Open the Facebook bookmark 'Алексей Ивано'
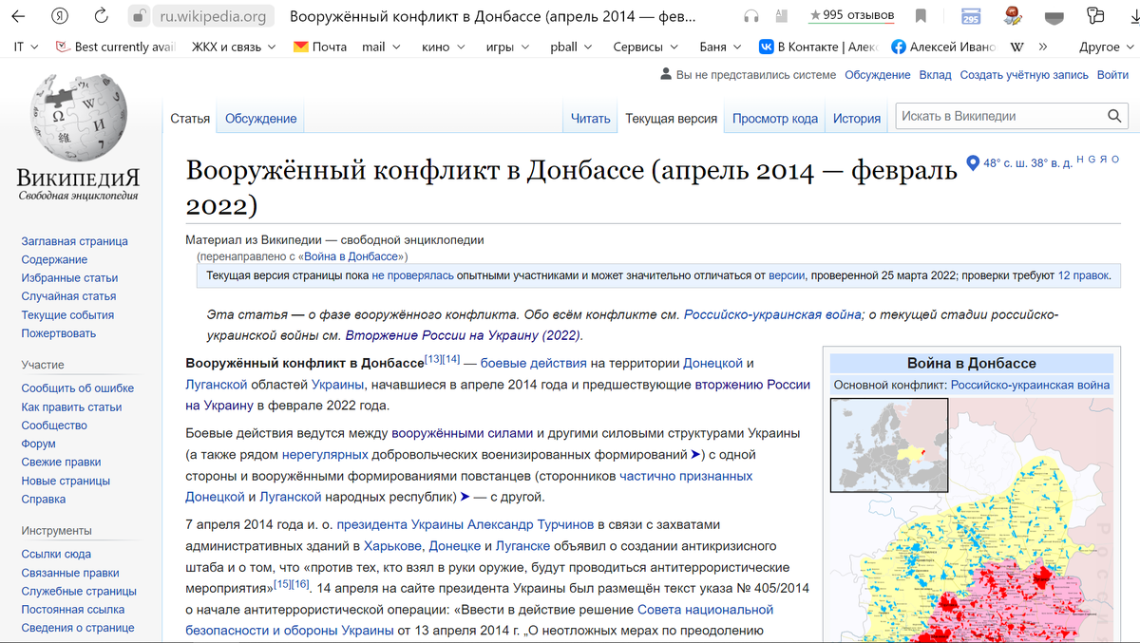Screen dimensions: 1140x643 [x=943, y=47]
